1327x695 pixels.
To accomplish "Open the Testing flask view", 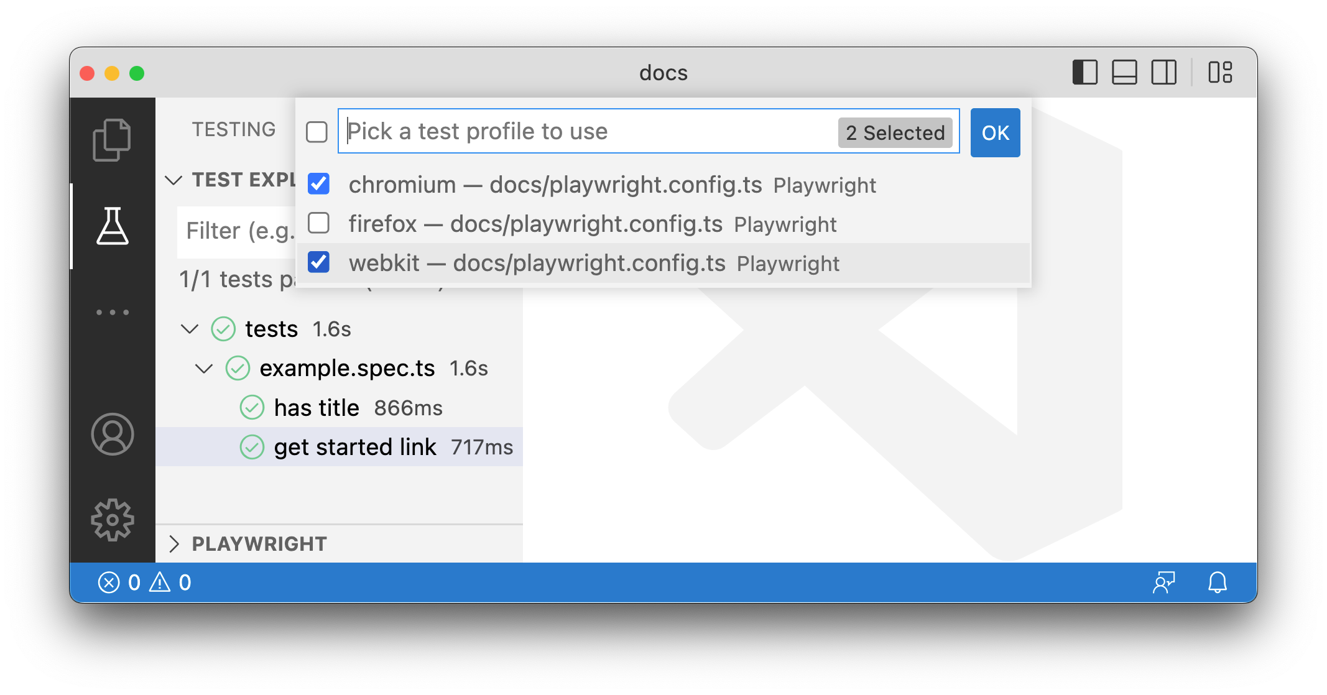I will click(113, 226).
